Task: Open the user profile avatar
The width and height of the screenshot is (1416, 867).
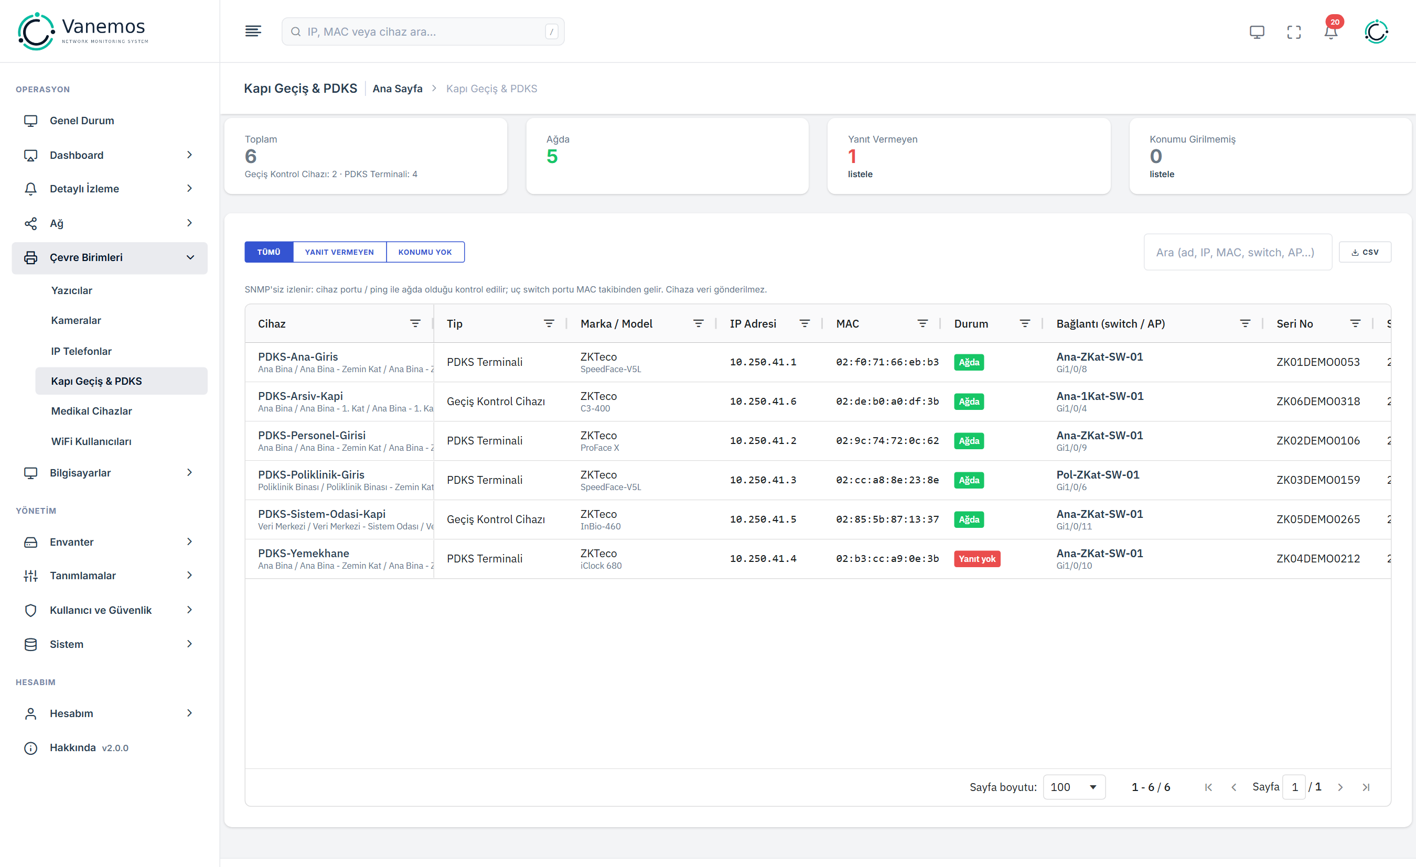Action: point(1376,31)
